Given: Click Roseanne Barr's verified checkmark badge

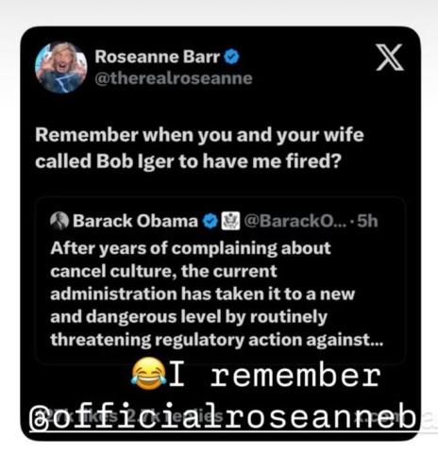Looking at the screenshot, I should (231, 57).
